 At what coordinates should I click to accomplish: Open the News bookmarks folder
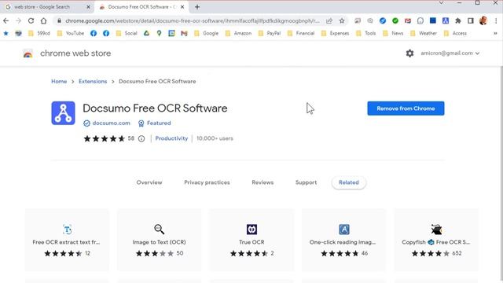pos(393,33)
